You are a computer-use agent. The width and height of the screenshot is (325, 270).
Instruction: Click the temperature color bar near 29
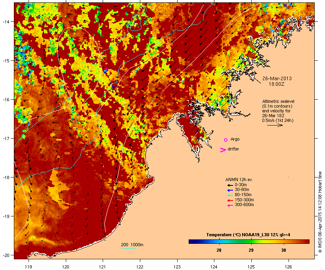(251, 241)
